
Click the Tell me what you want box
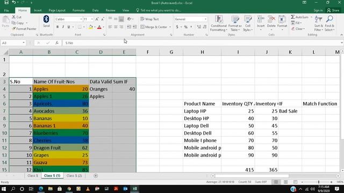point(159,10)
